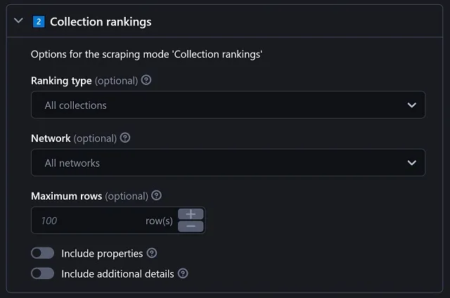450x298 pixels.
Task: Click the arrow on Ranking type dropdown
Action: (412, 105)
